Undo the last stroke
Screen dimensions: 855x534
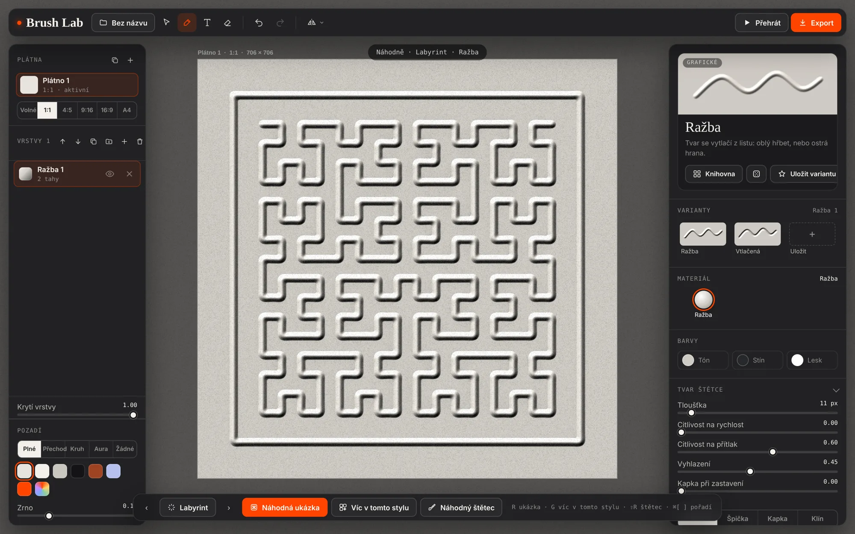259,23
